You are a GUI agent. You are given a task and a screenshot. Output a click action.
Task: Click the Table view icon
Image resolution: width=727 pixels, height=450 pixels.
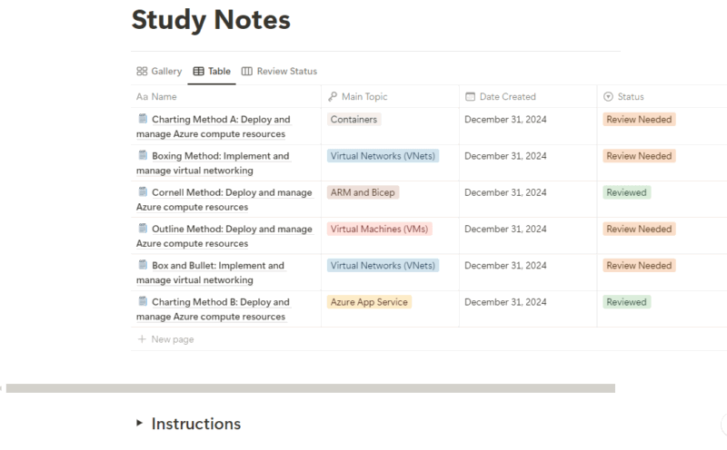[x=198, y=72]
